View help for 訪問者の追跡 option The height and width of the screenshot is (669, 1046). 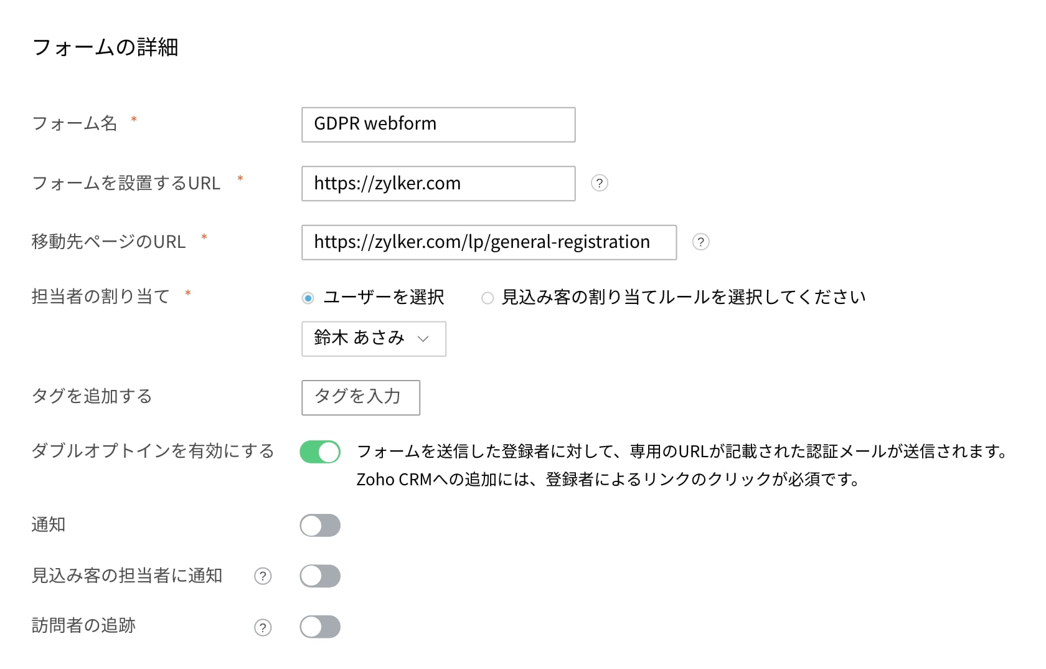point(263,628)
